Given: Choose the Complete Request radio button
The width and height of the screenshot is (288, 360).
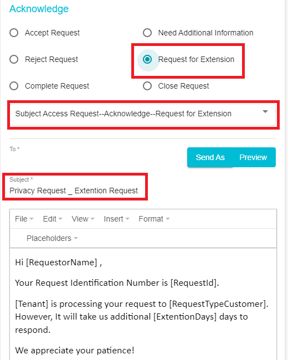Looking at the screenshot, I should (14, 86).
